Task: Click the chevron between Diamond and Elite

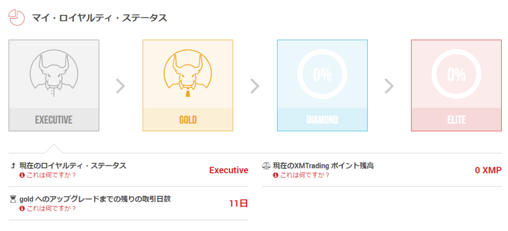Action: pos(389,86)
